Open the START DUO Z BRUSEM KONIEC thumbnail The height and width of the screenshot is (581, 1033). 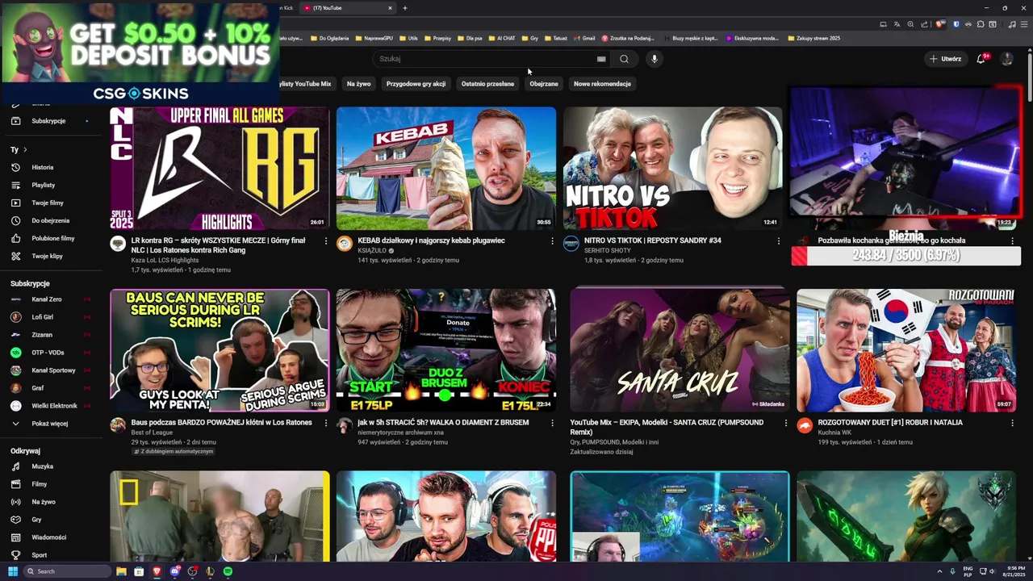[446, 350]
